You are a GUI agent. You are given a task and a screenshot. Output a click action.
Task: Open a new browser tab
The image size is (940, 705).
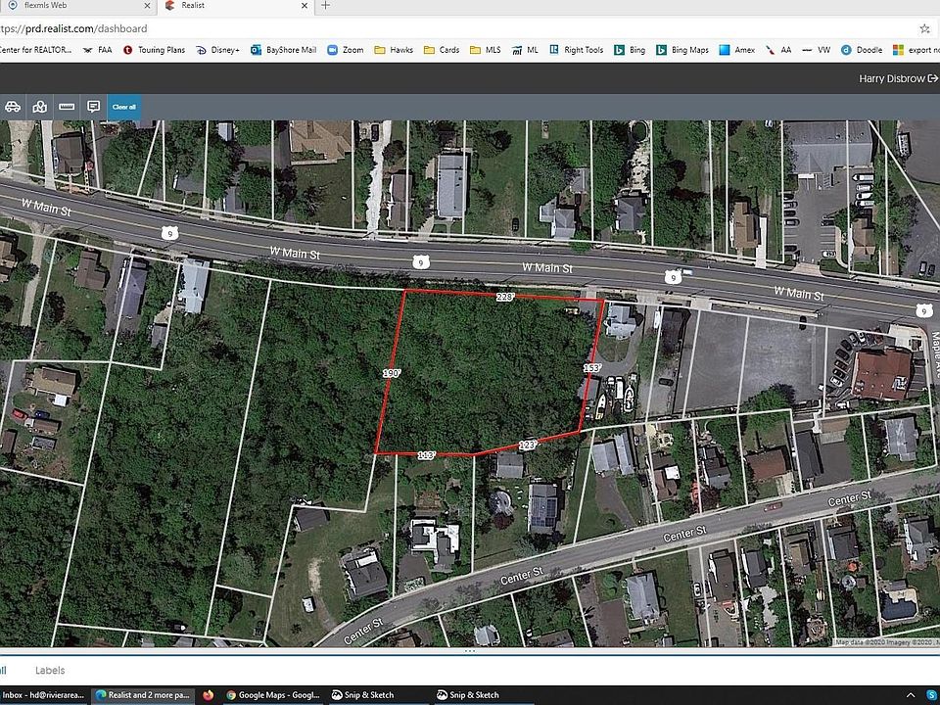click(x=325, y=6)
